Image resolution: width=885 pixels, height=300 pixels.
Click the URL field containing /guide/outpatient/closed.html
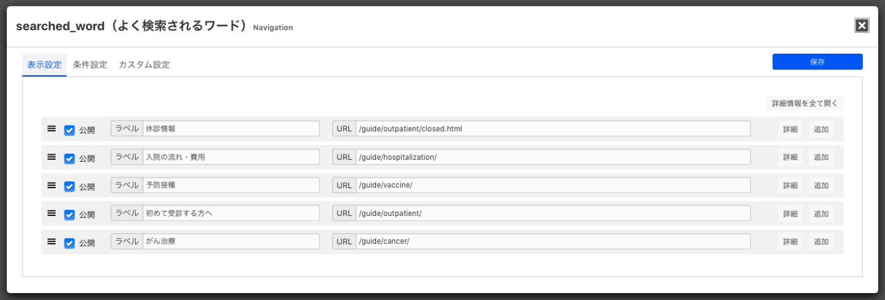552,129
